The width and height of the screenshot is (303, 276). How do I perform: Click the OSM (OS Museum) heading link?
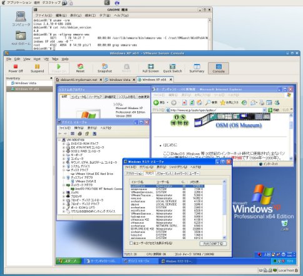(x=239, y=125)
